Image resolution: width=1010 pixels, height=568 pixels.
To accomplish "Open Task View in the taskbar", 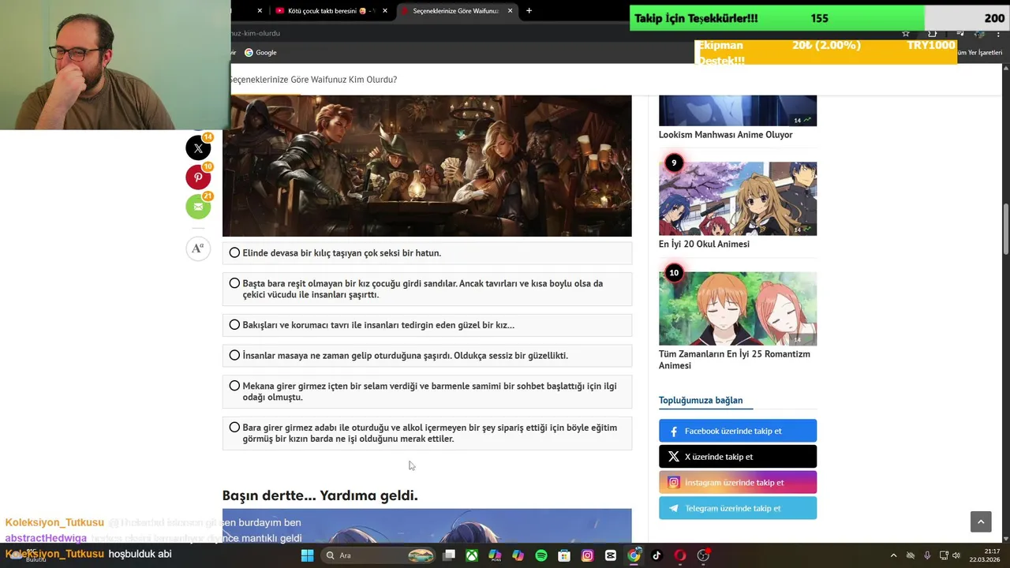I will pyautogui.click(x=449, y=555).
